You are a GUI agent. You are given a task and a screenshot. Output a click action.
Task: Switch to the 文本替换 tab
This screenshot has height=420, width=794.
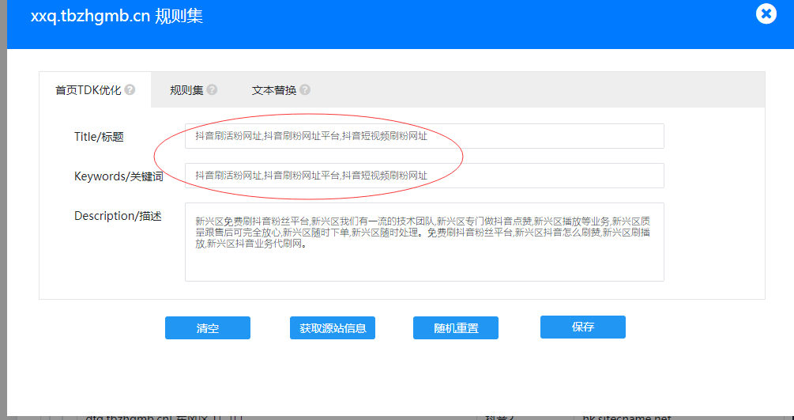pyautogui.click(x=280, y=90)
